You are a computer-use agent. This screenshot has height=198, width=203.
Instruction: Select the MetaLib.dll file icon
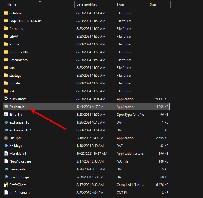coord(6,154)
